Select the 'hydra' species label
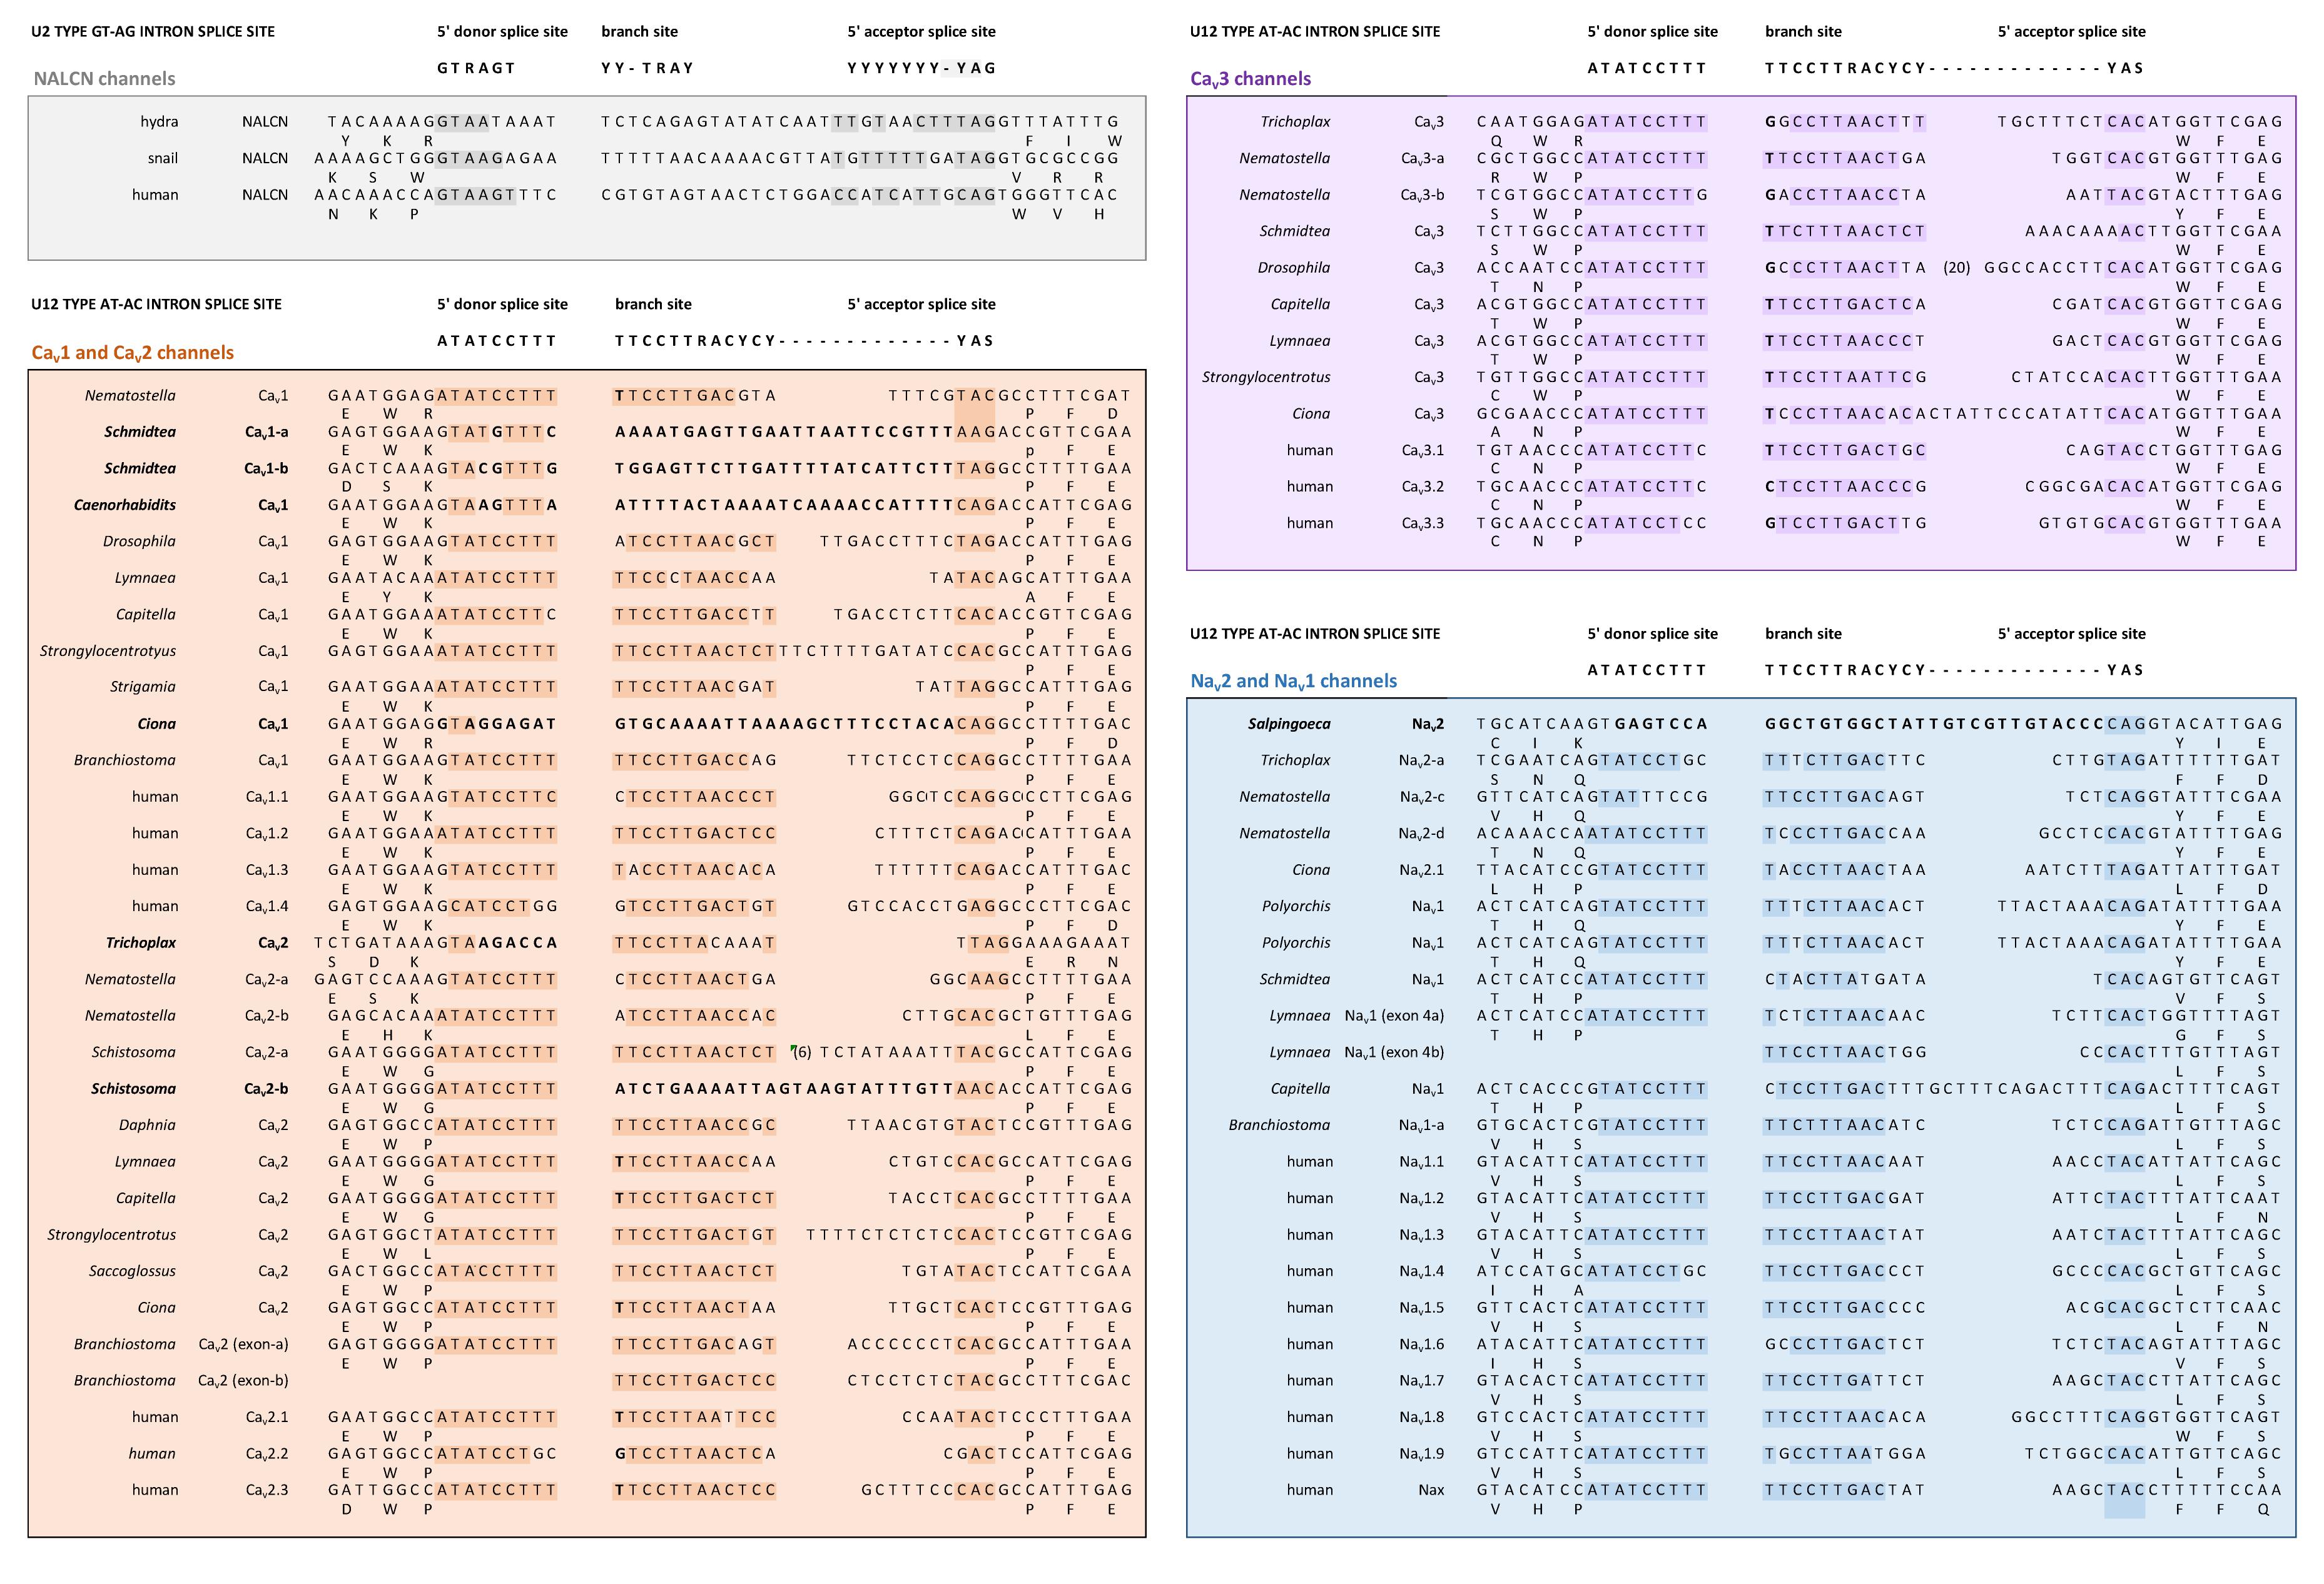The width and height of the screenshot is (2324, 1584). click(159, 122)
